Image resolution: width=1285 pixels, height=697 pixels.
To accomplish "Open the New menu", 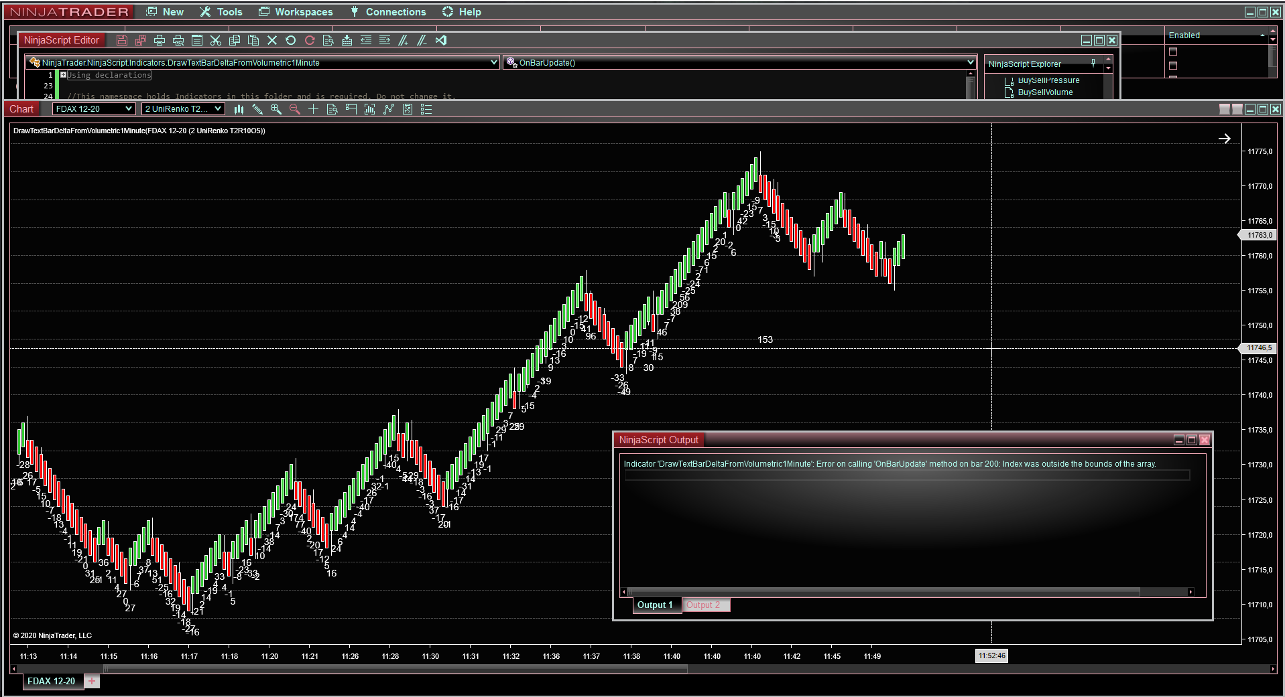I will (165, 12).
